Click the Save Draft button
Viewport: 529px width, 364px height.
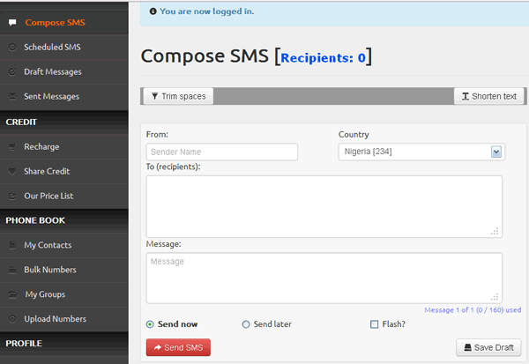488,347
